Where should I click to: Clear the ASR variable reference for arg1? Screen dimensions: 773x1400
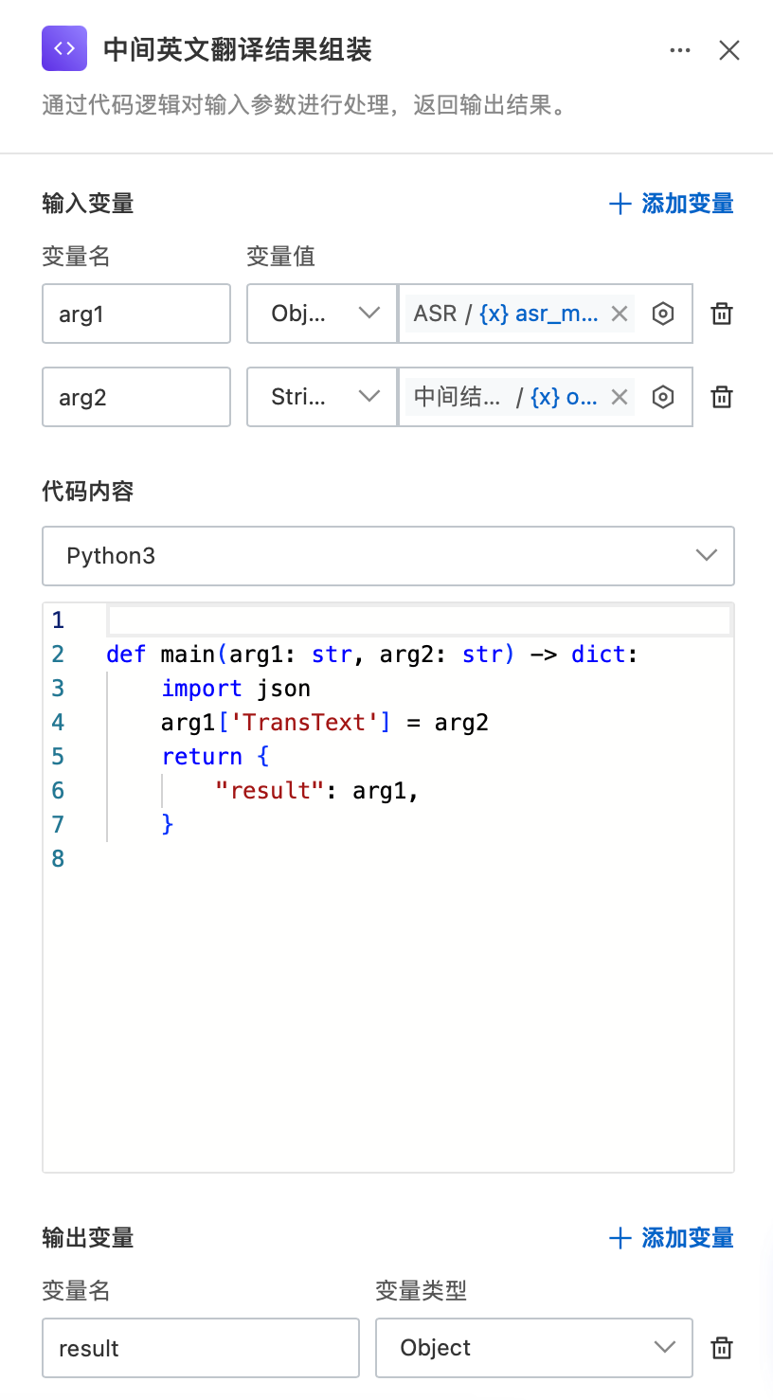click(x=620, y=314)
